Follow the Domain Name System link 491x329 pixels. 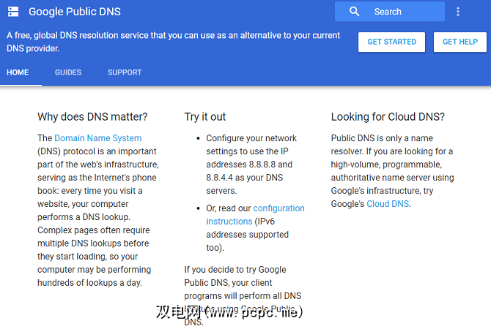pyautogui.click(x=98, y=137)
